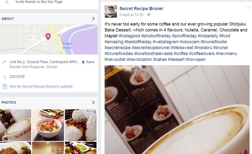Image resolution: width=252 pixels, height=154 pixels.
Task: Open the large coffee and menu post image
Action: pos(177,110)
